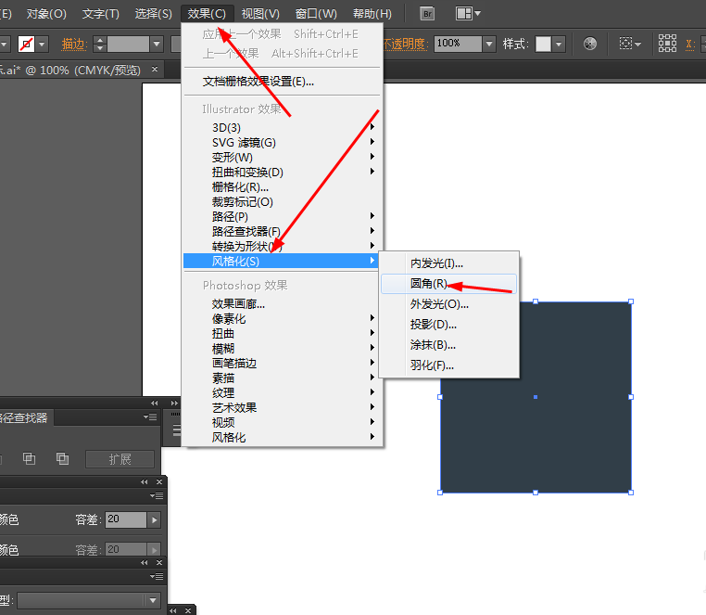
Task: Open Adobe Bridge via the Br icon
Action: [x=427, y=14]
